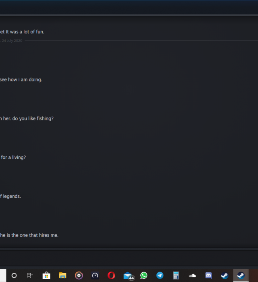This screenshot has height=282, width=258.
Task: Select the "for a living?" chat message
Action: (x=13, y=157)
